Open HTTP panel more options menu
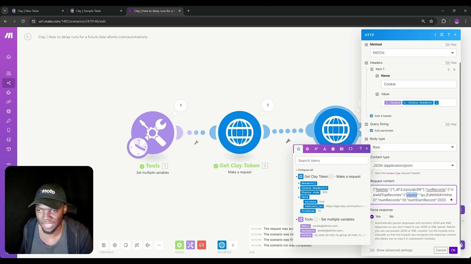Image resolution: width=471 pixels, height=264 pixels. tap(435, 35)
